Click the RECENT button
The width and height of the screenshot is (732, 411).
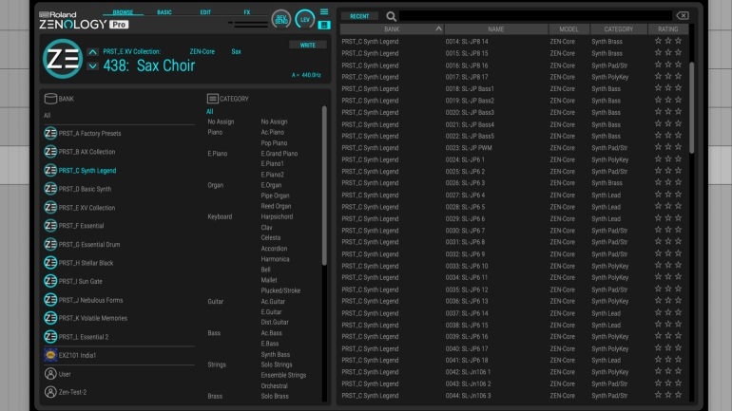[359, 16]
